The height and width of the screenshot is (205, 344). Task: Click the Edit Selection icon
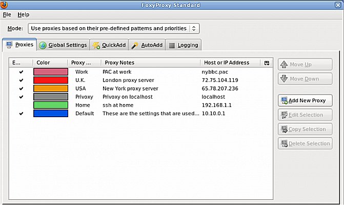click(x=285, y=115)
